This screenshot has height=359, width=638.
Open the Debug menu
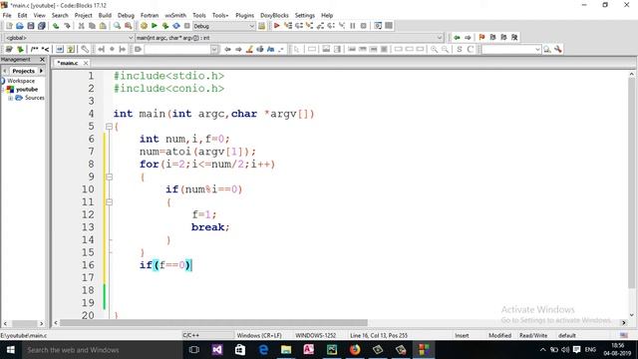[126, 15]
